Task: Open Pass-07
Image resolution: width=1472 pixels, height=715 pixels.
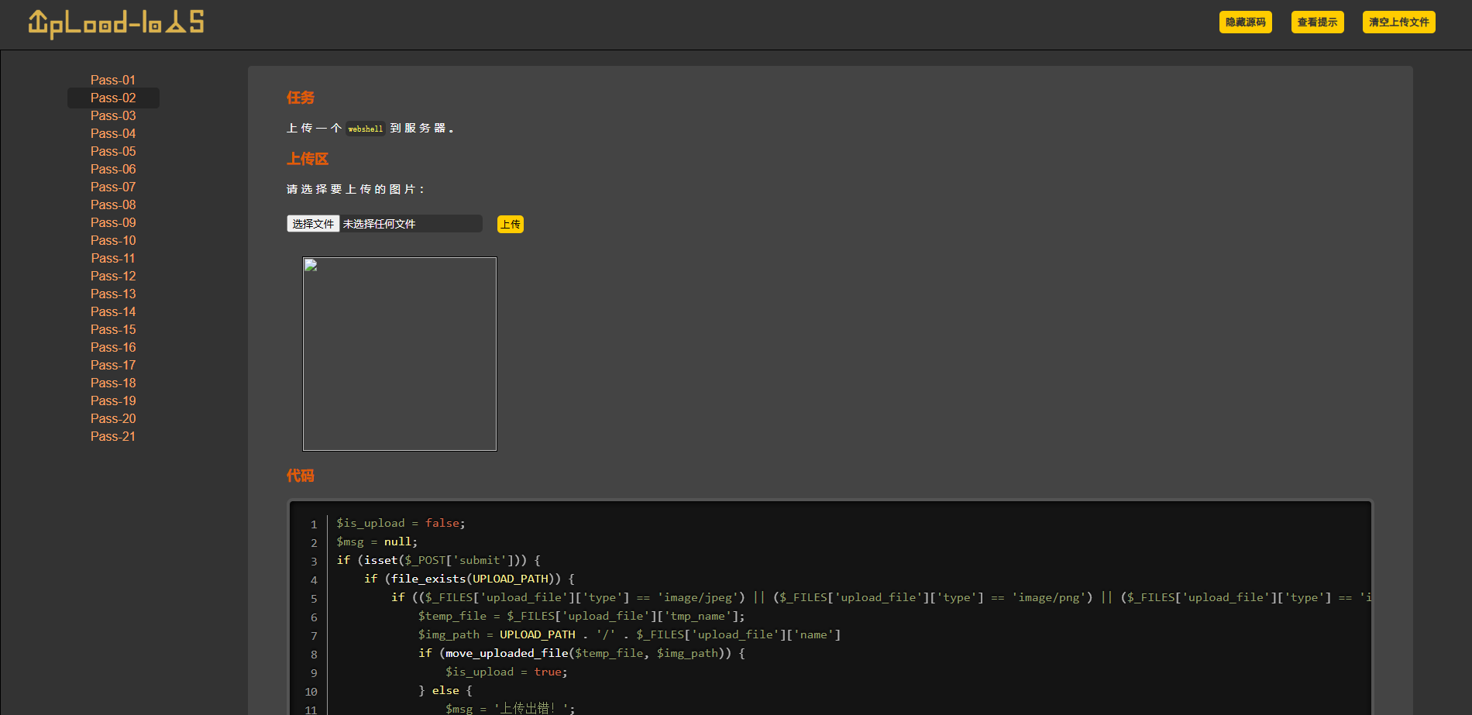Action: pos(113,187)
